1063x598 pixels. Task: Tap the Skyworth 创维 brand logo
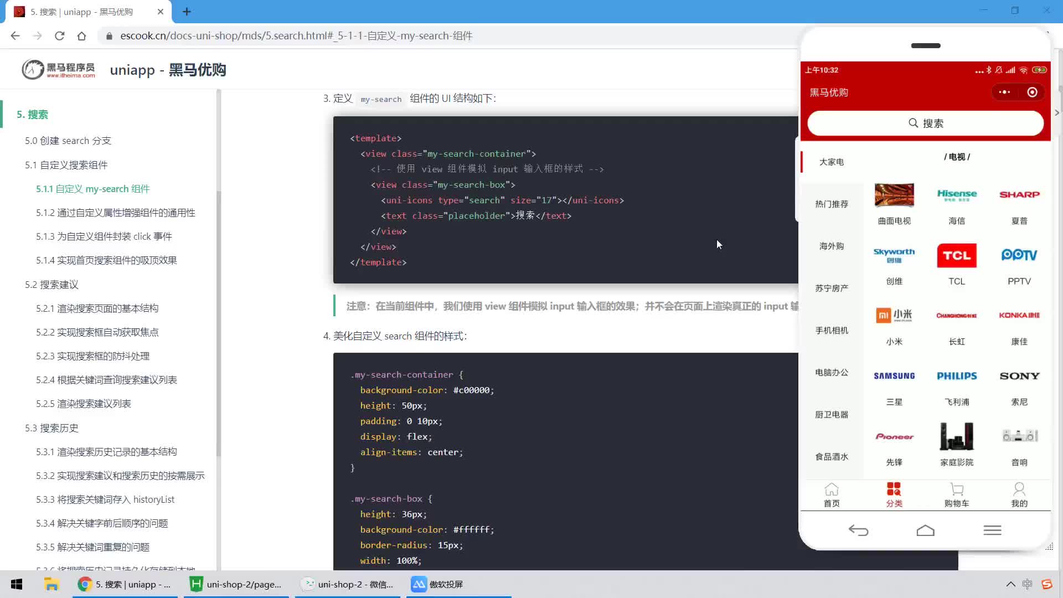coord(894,255)
